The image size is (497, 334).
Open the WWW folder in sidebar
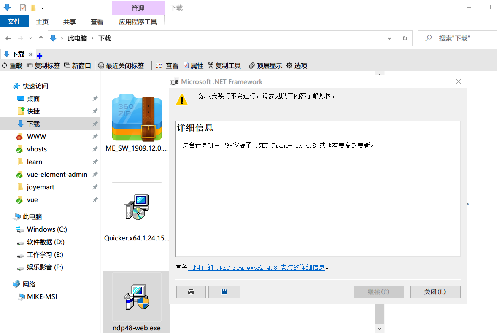pyautogui.click(x=36, y=136)
